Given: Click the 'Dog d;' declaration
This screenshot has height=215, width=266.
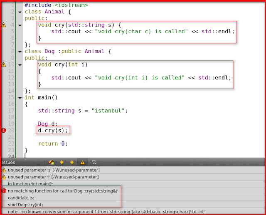Looking at the screenshot, I should [48, 124].
